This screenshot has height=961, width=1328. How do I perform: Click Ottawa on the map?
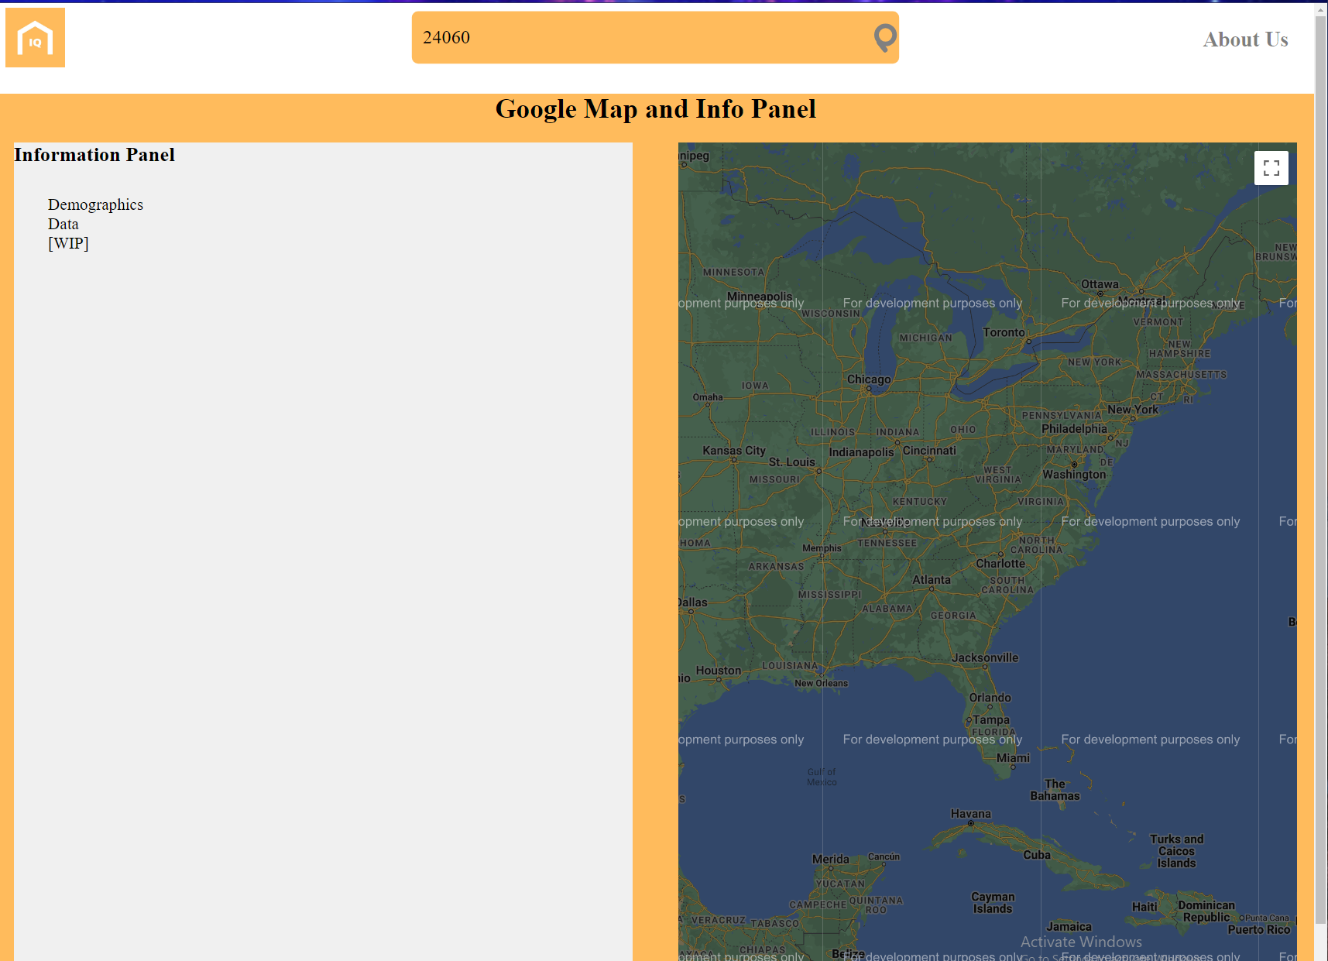point(1100,284)
